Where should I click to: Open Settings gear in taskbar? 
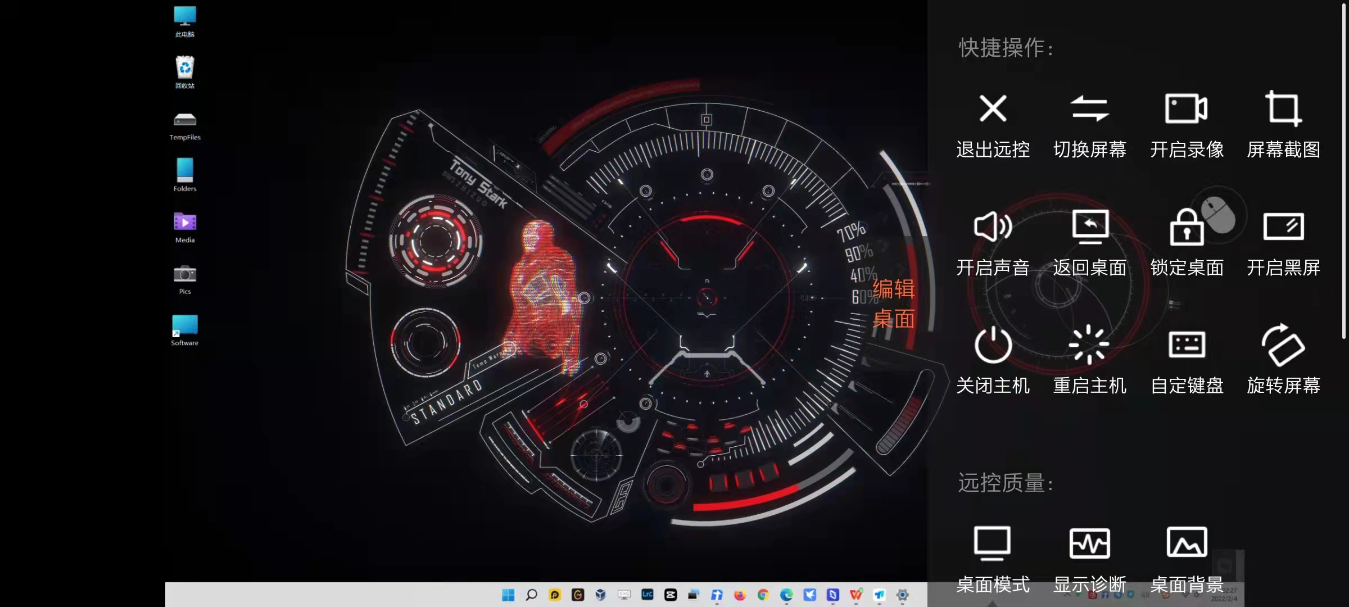(902, 595)
